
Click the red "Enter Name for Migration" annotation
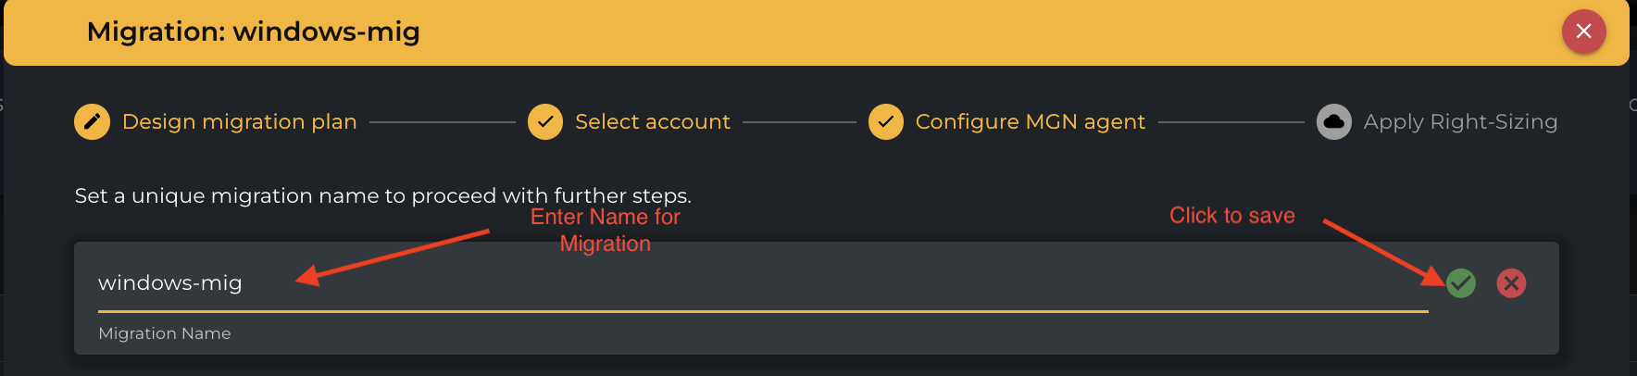tap(606, 230)
